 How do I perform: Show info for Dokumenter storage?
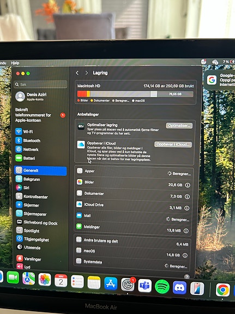pos(187,197)
